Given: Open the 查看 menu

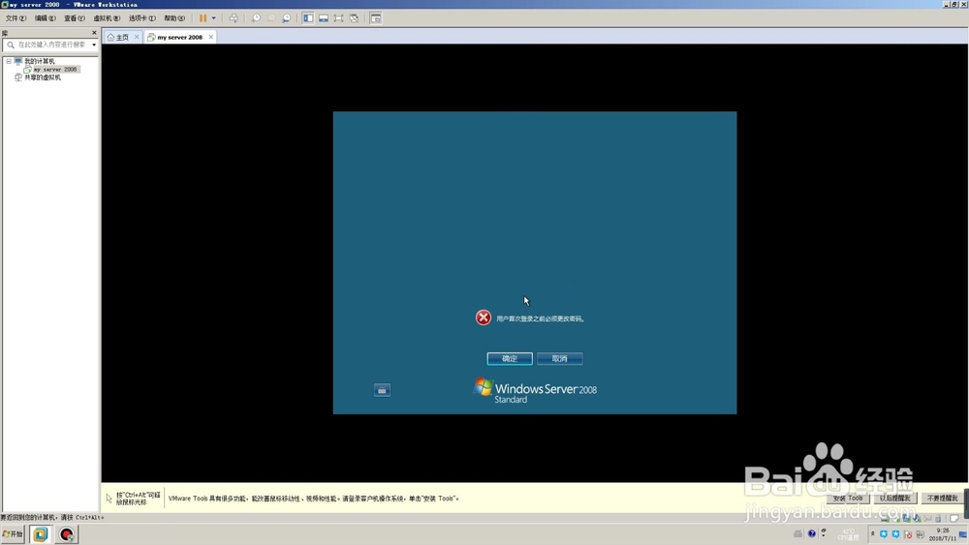Looking at the screenshot, I should pos(75,18).
